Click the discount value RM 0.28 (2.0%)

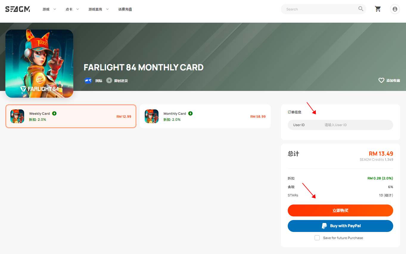(380, 178)
